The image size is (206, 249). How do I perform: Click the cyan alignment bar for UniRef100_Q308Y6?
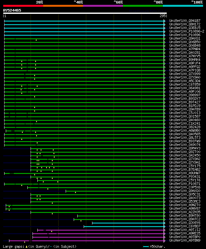(128, 223)
